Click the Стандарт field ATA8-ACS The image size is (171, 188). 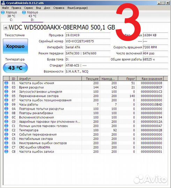pyautogui.click(x=117, y=65)
